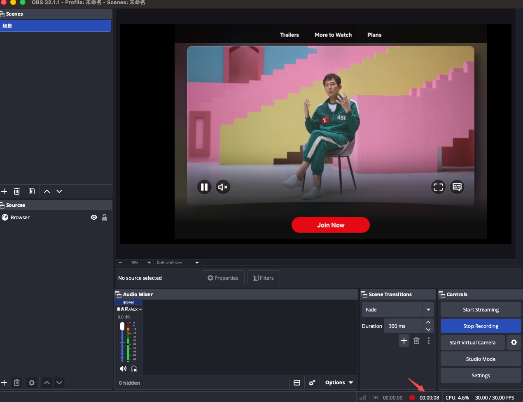Screen dimensions: 523x402
Task: Click Start Streaming
Action: (x=481, y=309)
